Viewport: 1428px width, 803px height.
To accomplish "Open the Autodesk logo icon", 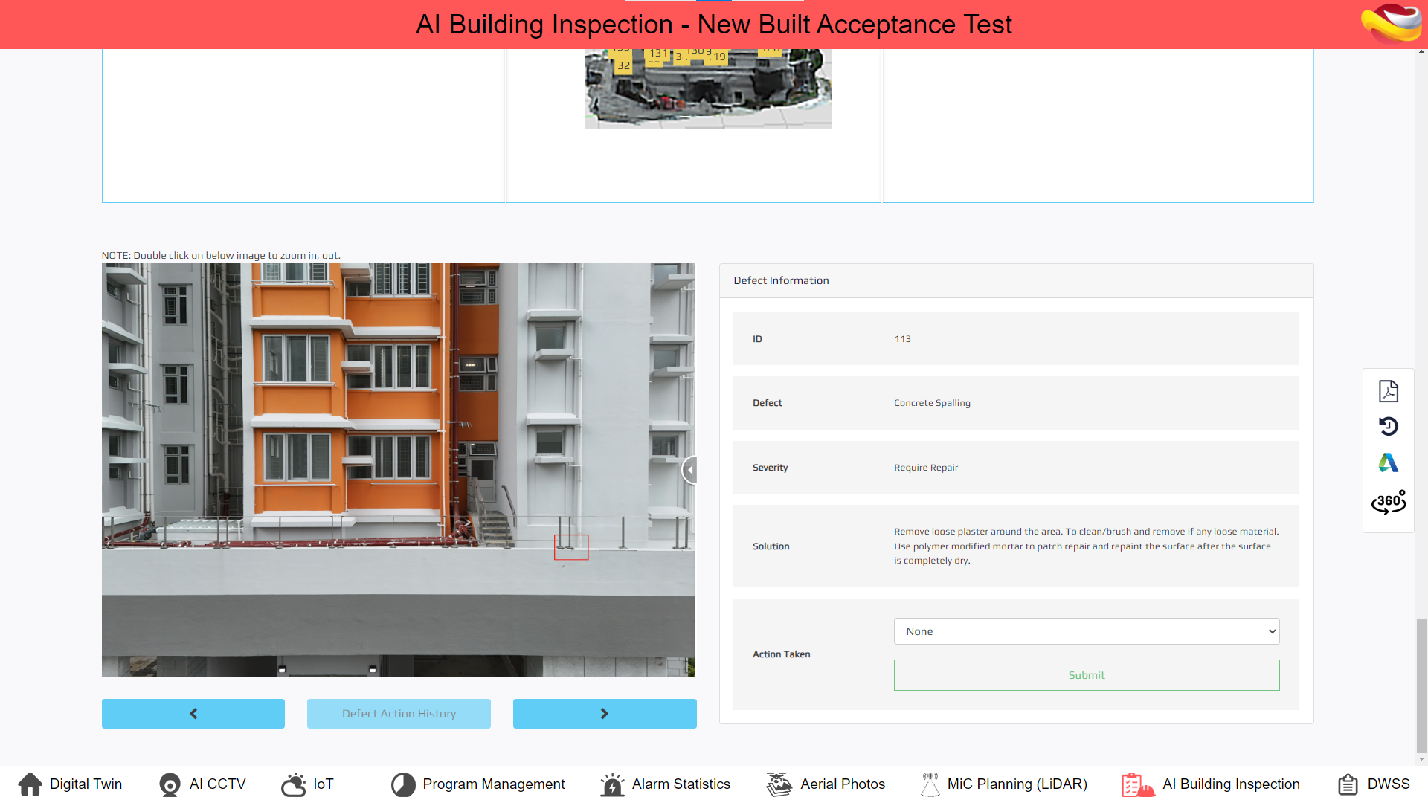I will [1388, 463].
